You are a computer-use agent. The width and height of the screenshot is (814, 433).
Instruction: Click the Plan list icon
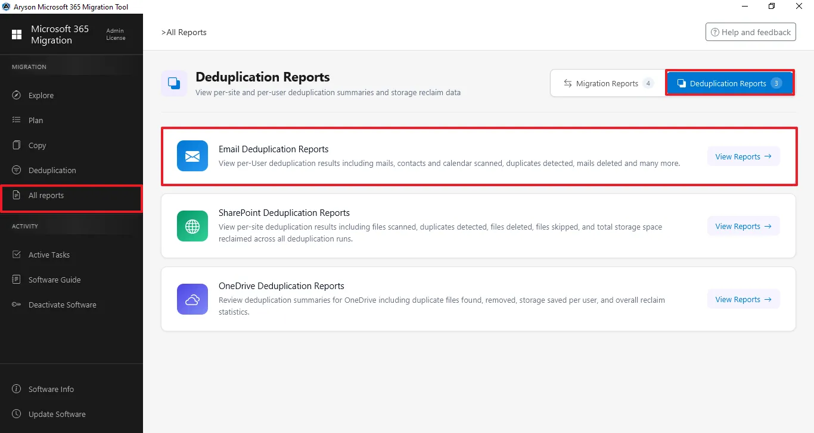click(17, 120)
